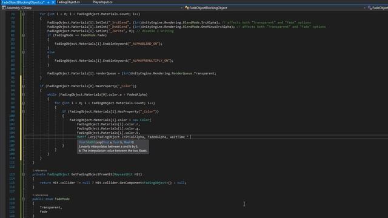Click the FadeObjectBlockingObject class icon

[187, 8]
